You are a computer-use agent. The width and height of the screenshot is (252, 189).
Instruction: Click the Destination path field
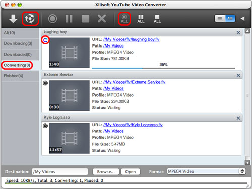click(x=60, y=172)
